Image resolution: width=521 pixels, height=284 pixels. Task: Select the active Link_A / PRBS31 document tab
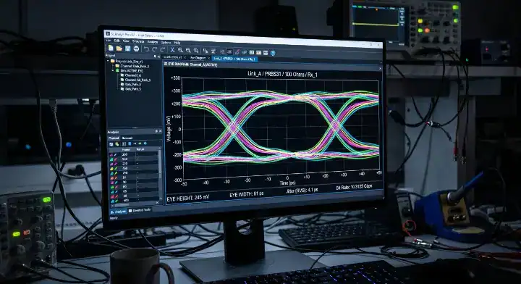234,59
